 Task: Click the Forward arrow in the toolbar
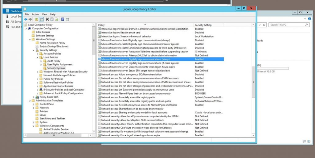click(30, 19)
